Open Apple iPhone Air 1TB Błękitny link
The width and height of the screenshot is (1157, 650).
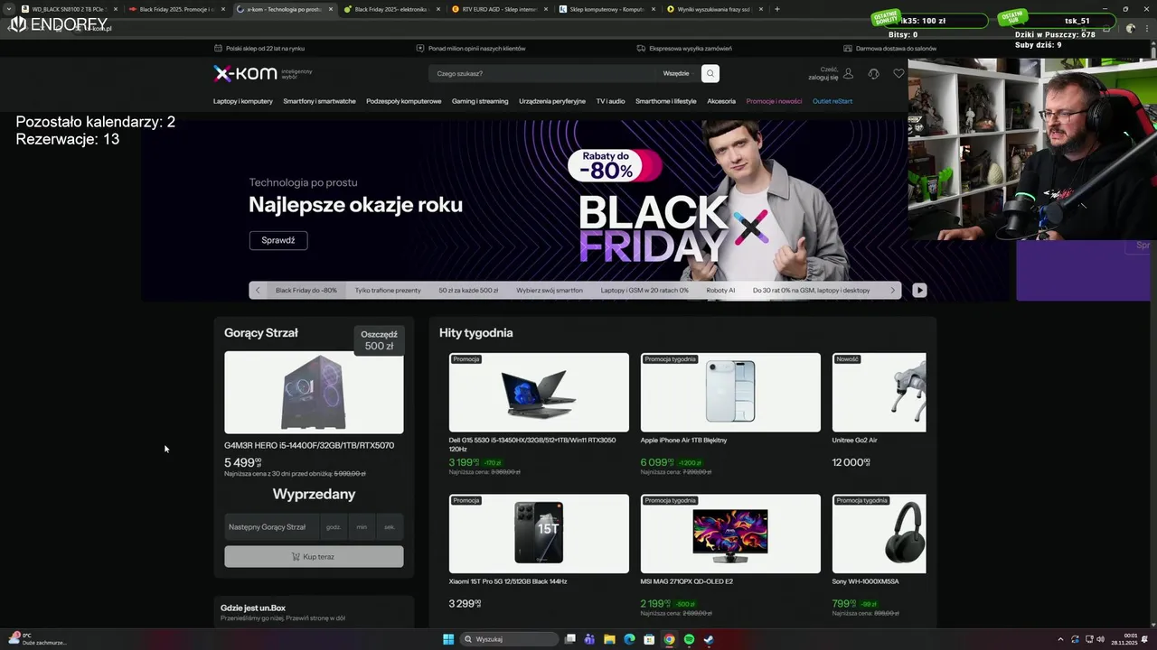[x=683, y=441]
